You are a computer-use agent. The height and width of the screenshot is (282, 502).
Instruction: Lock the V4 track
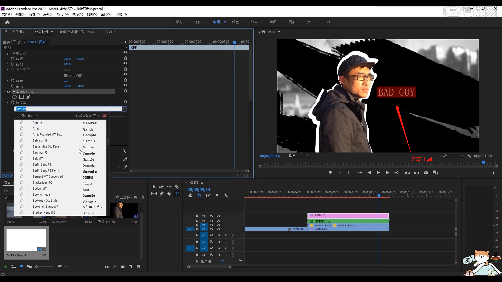tap(197, 216)
